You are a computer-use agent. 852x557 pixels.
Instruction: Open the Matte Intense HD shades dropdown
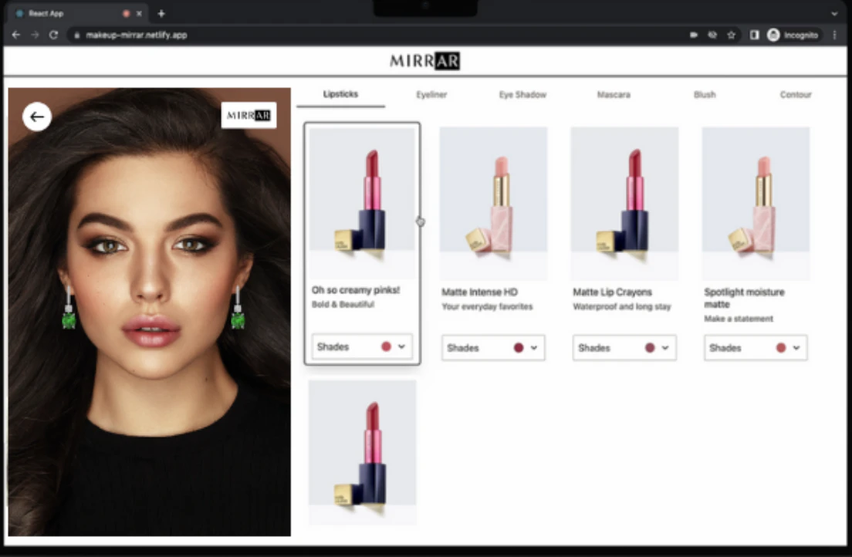tap(492, 348)
